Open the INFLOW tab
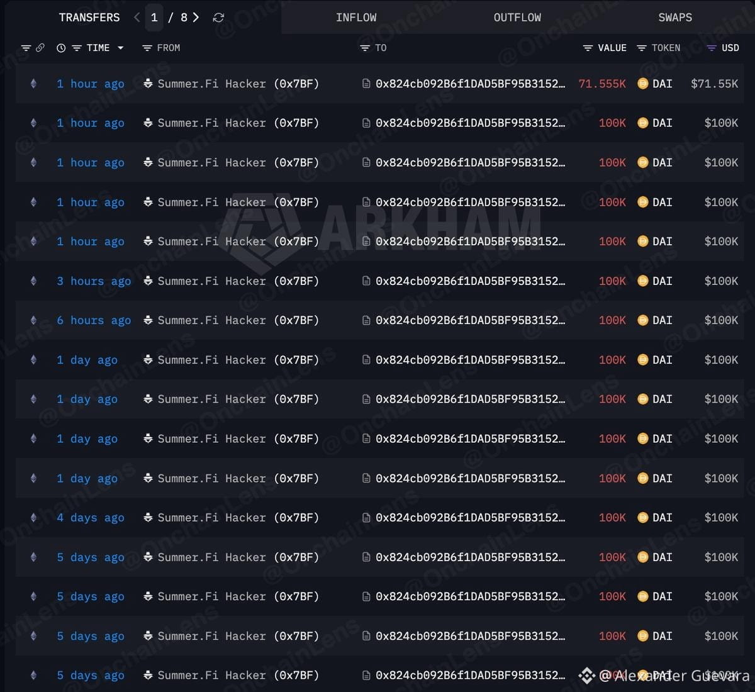 (x=356, y=18)
